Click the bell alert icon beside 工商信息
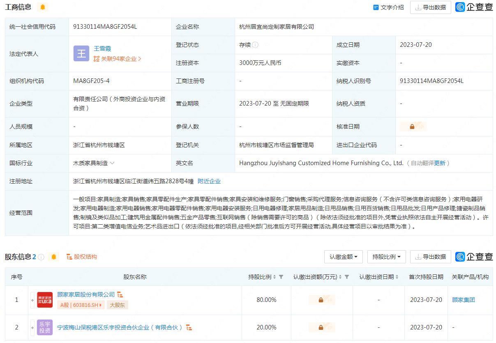496x343 pixels. coord(42,7)
